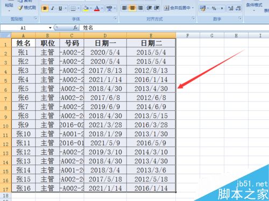Apply percent style
This screenshot has width=269, height=201.
(214, 8)
